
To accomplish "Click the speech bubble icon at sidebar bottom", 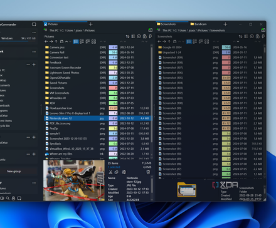I will click(19, 198).
